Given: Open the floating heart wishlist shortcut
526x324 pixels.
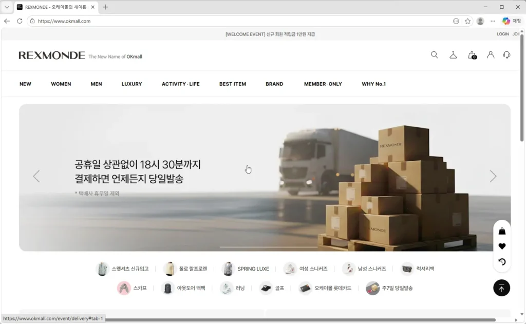Looking at the screenshot, I should tap(502, 246).
